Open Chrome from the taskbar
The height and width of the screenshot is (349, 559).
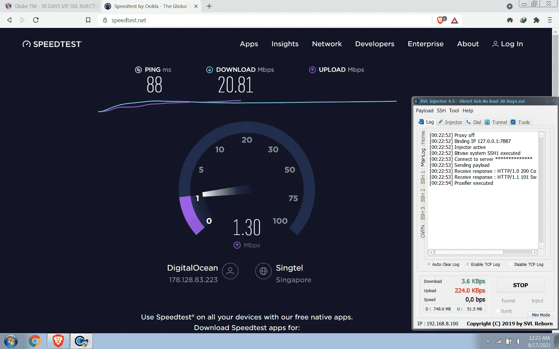coord(35,341)
